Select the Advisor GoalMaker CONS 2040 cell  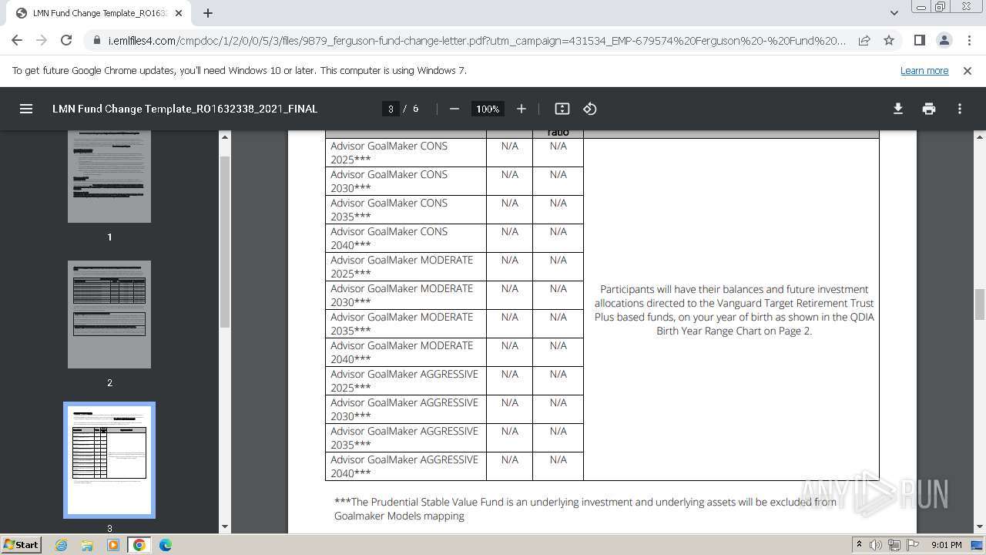point(406,238)
